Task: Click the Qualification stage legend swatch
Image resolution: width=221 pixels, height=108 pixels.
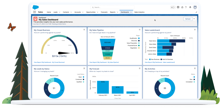Action: [x=139, y=38]
